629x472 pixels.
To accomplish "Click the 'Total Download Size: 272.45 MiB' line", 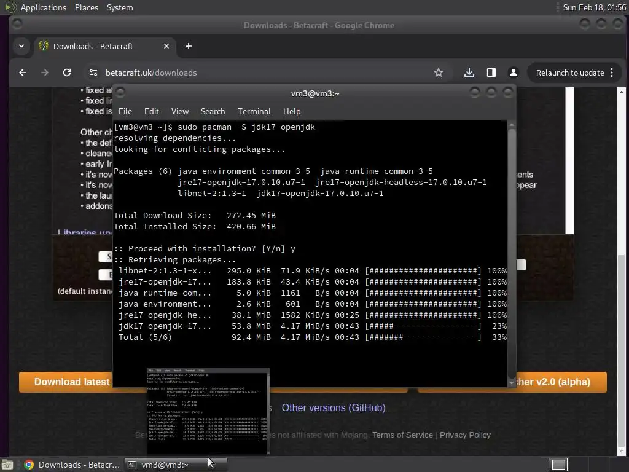I will click(x=195, y=216).
